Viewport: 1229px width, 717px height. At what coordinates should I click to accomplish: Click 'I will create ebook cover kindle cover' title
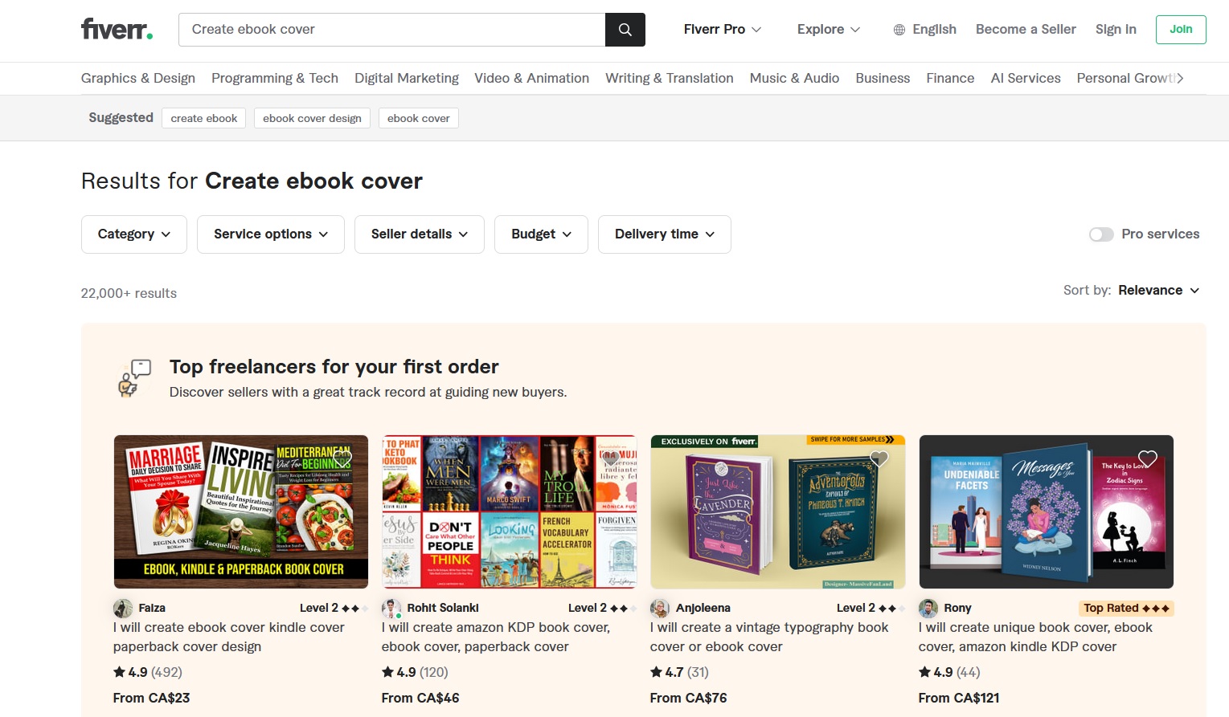pos(229,638)
